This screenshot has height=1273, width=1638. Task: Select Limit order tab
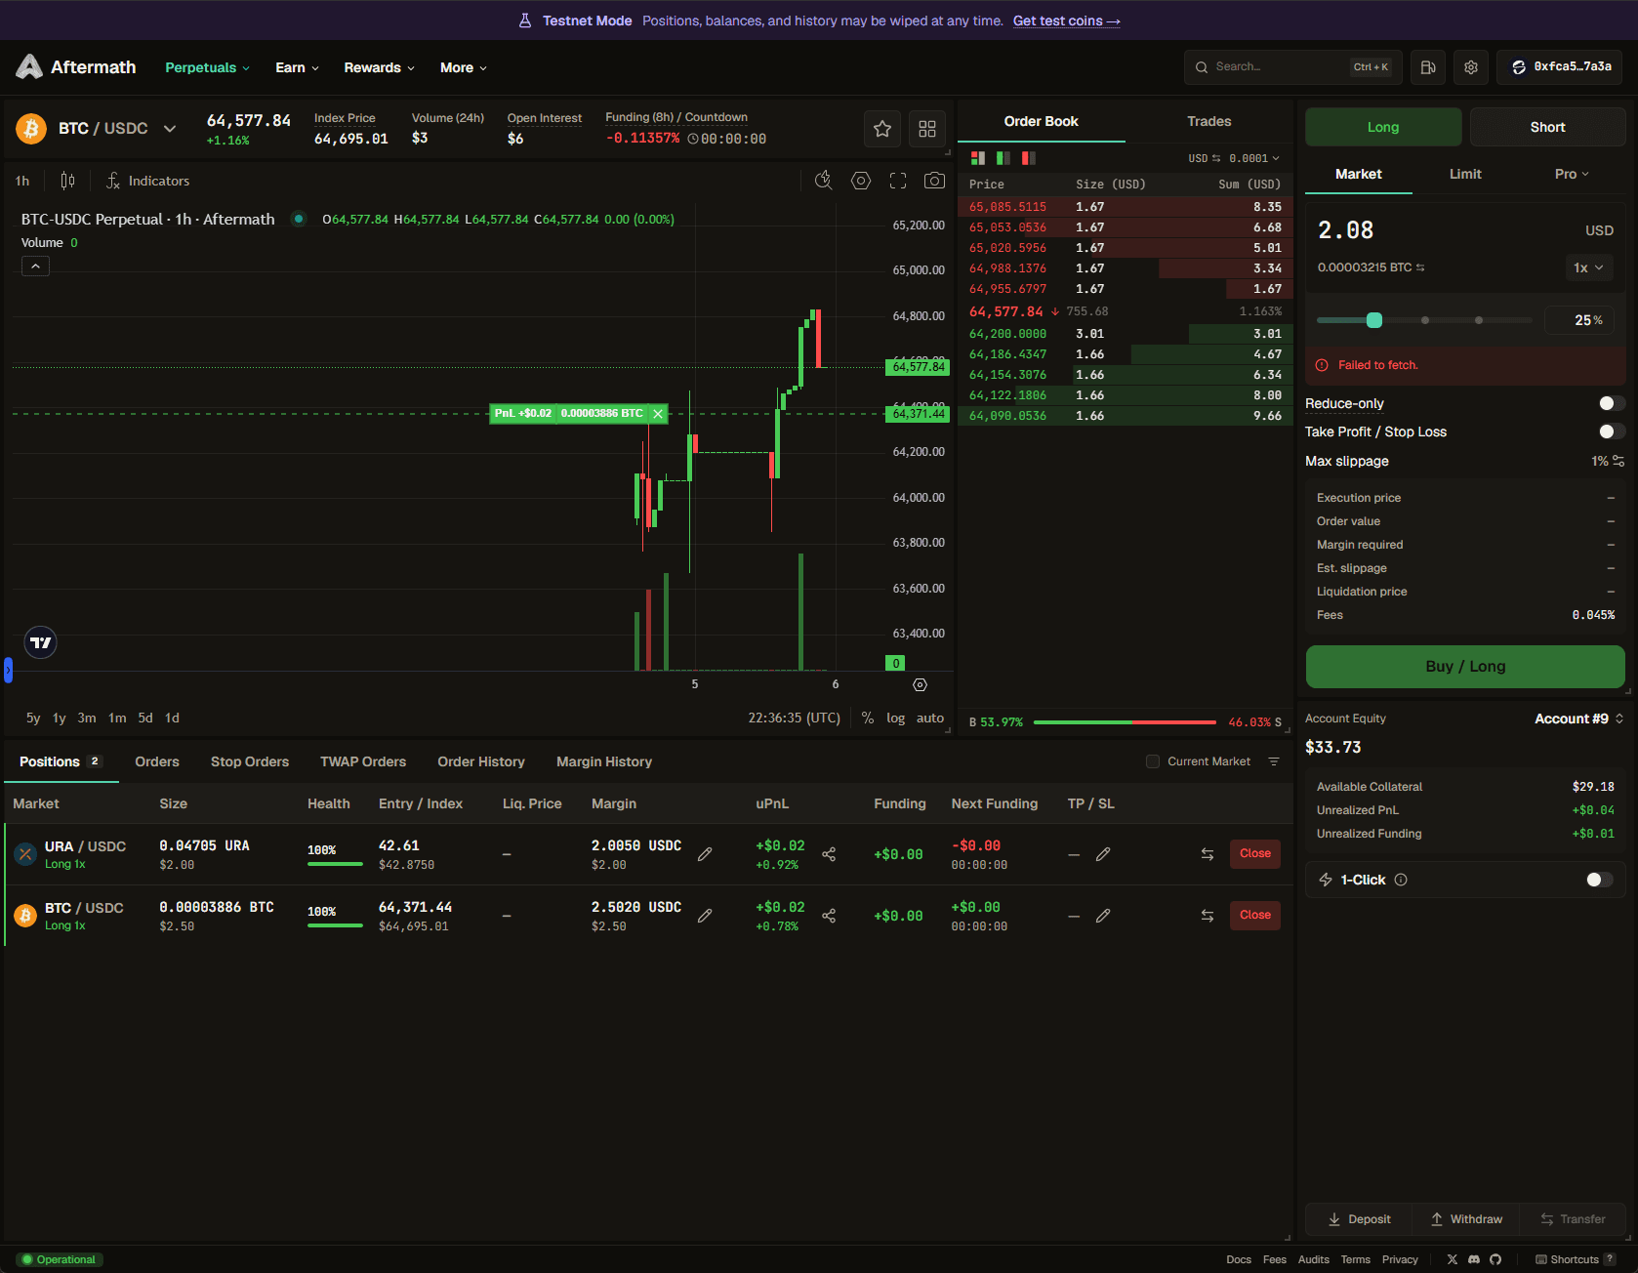pyautogui.click(x=1465, y=174)
